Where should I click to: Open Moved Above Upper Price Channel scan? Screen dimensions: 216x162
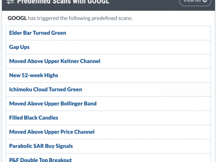[x=52, y=132]
